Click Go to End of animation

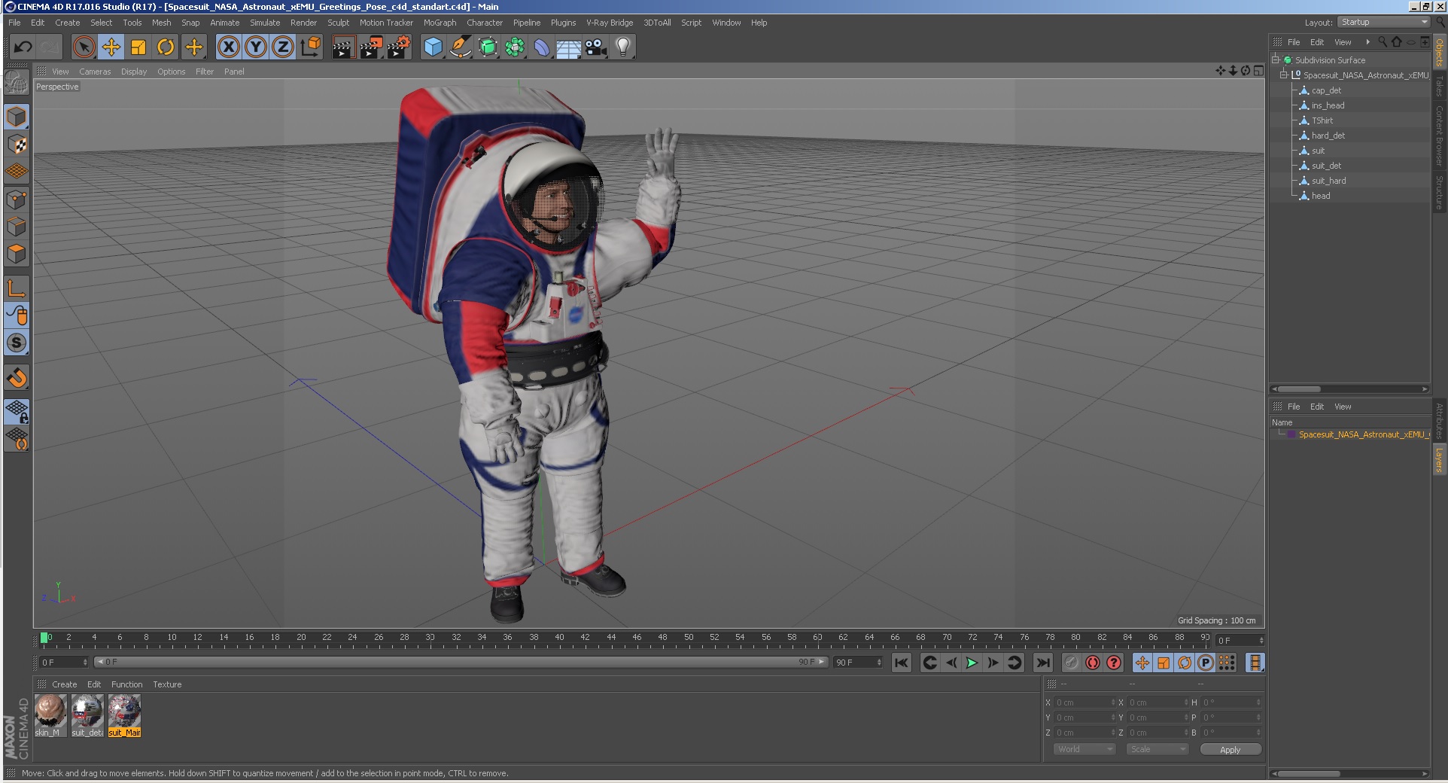coord(1042,663)
